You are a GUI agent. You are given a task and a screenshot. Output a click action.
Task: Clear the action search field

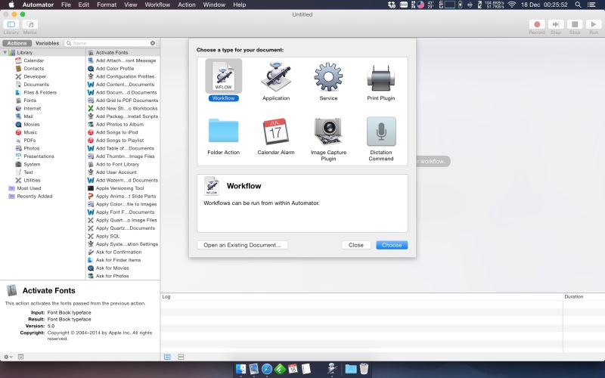[153, 43]
